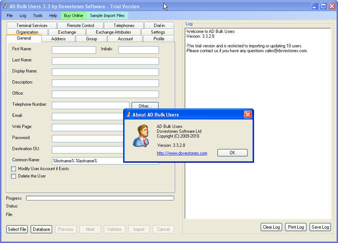Click the Print Log button
Image resolution: width=338 pixels, height=243 pixels.
[x=296, y=227]
